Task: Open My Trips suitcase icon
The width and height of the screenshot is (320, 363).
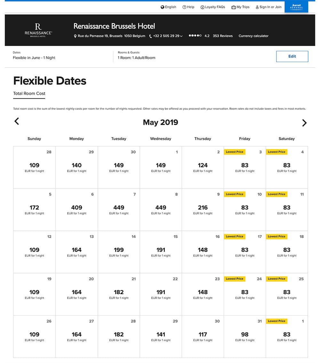Action: click(234, 7)
